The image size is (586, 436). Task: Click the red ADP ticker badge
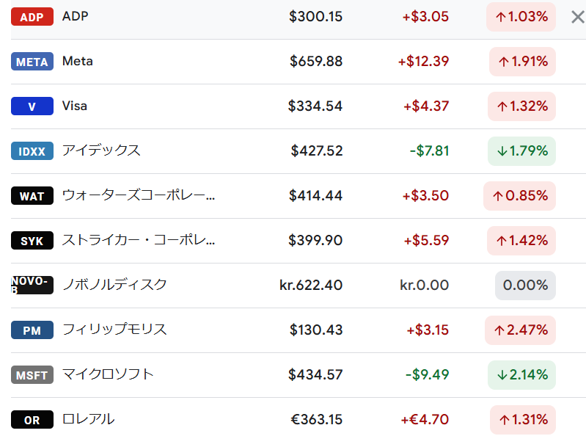pos(32,17)
